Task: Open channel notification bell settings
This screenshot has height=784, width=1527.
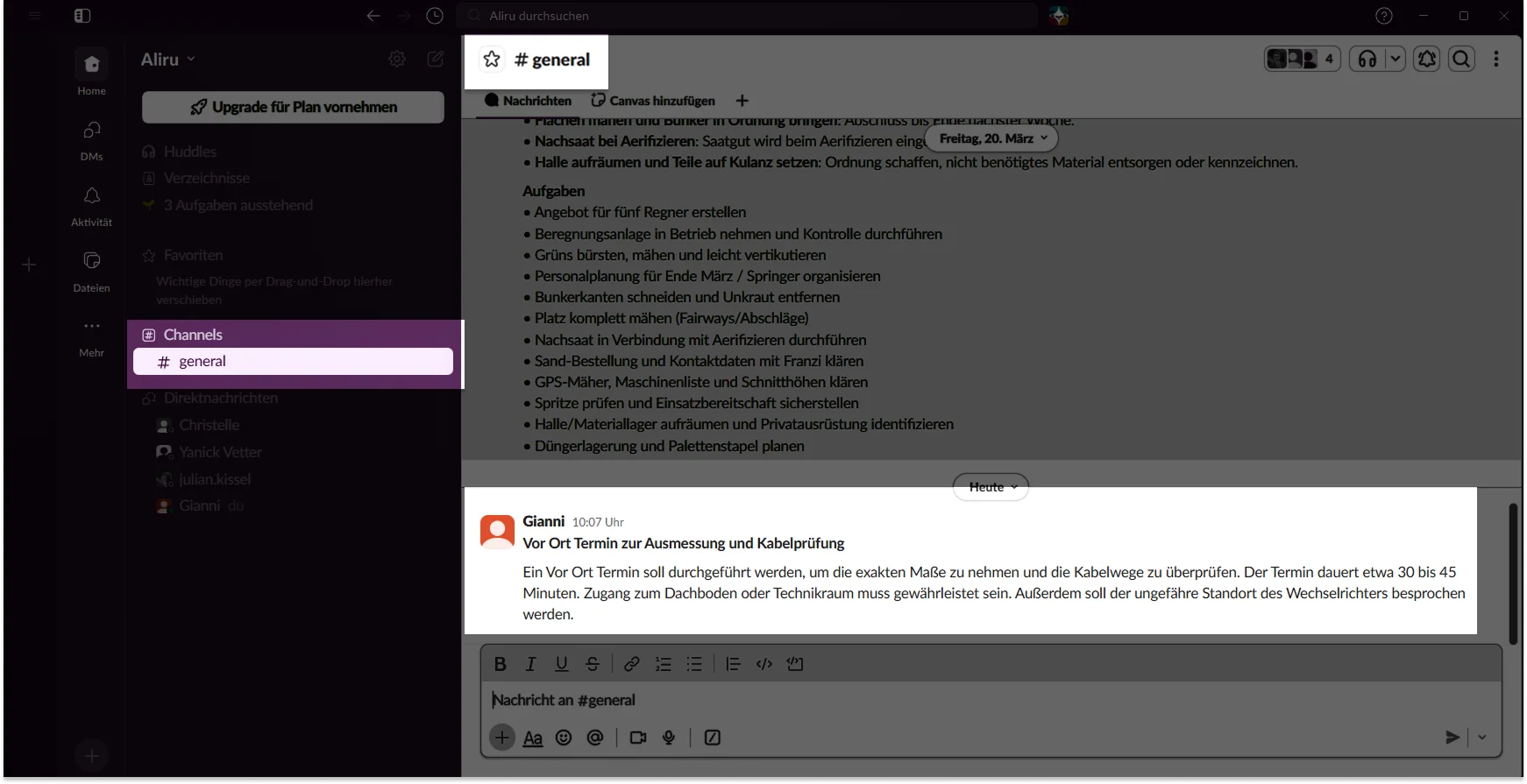Action: 1427,59
